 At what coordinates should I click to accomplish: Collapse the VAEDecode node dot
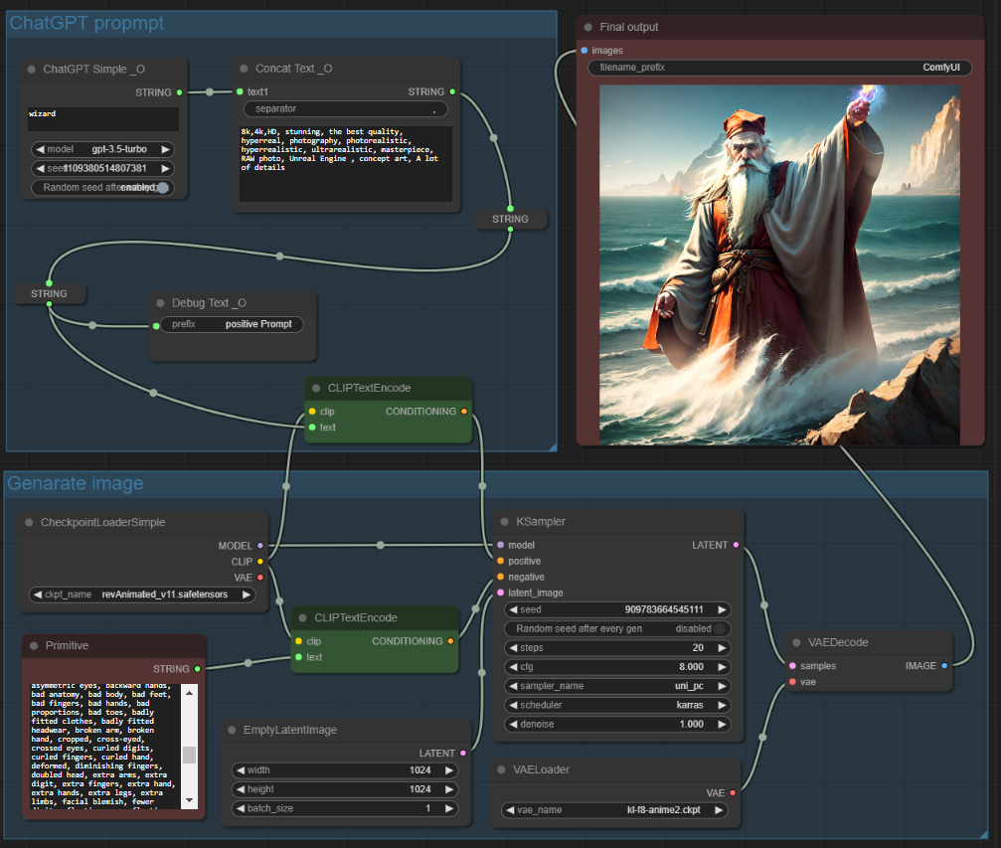[796, 642]
